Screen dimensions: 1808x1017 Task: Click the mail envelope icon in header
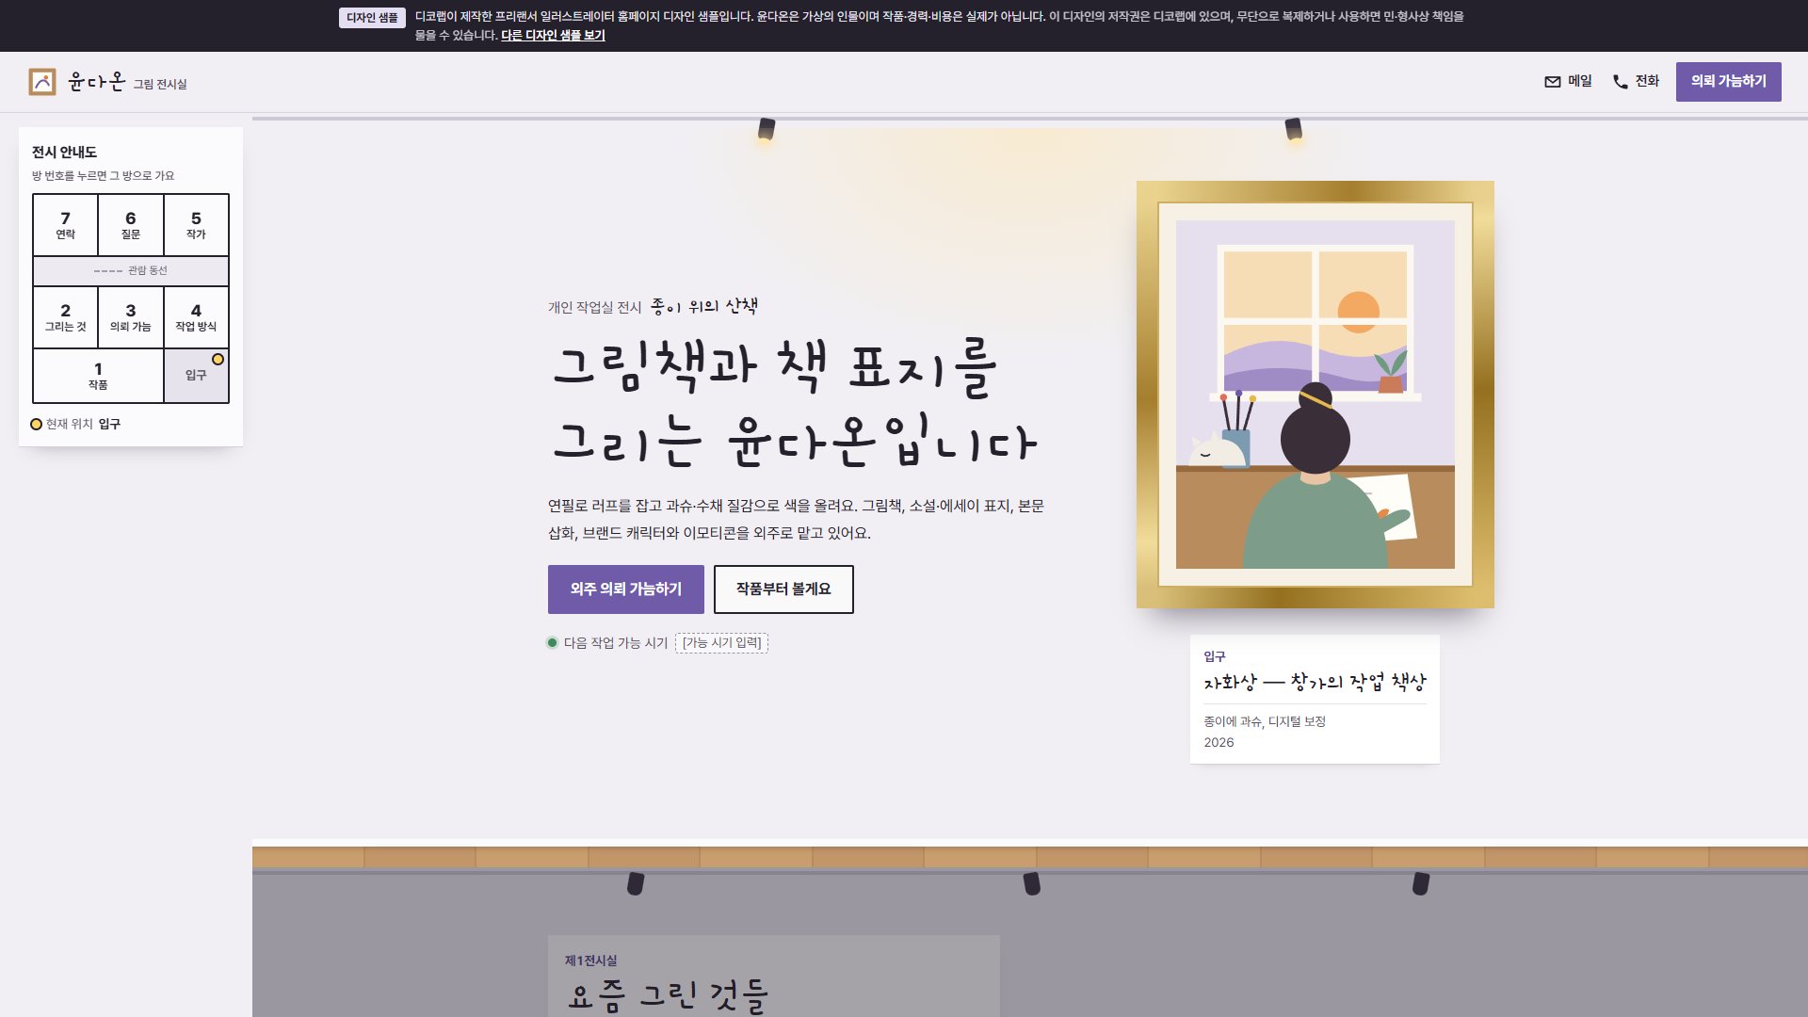1553,82
